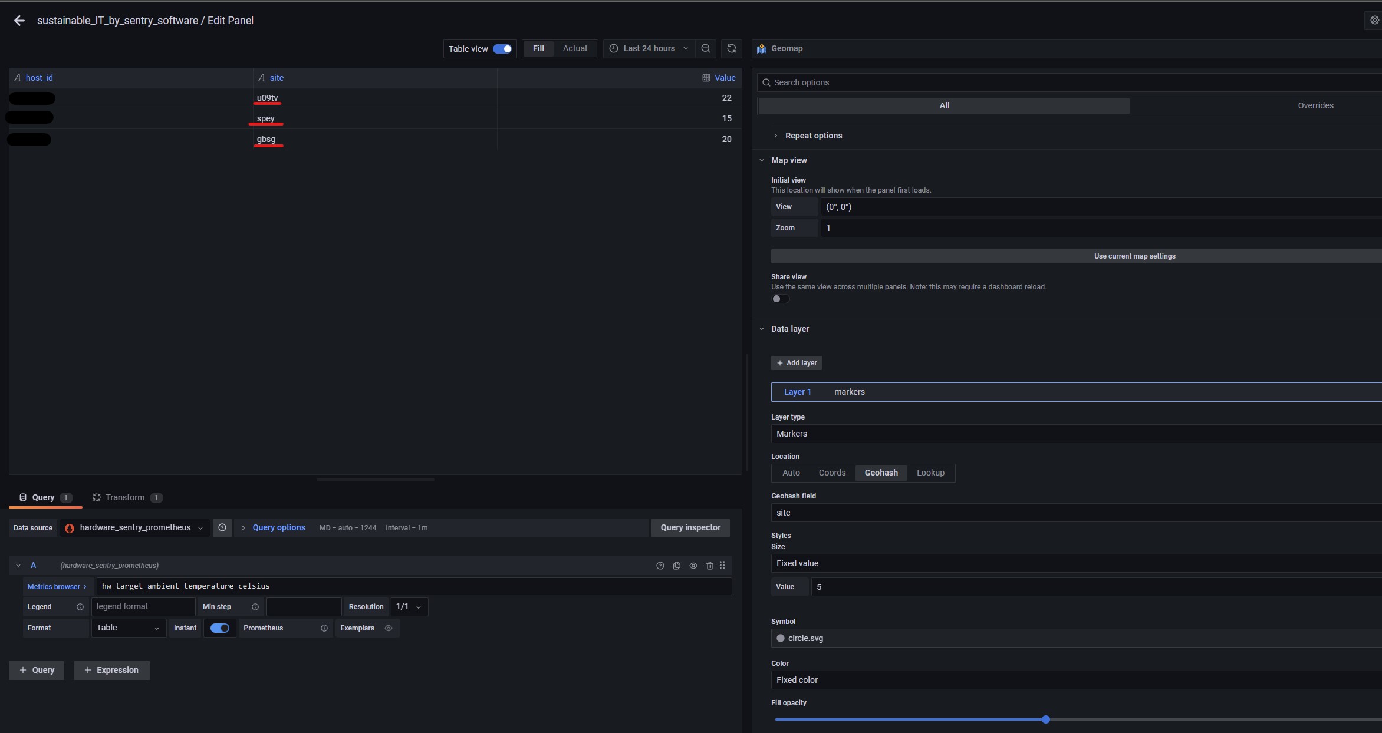Viewport: 1382px width, 733px height.
Task: Click the legend format input field
Action: [x=143, y=607]
